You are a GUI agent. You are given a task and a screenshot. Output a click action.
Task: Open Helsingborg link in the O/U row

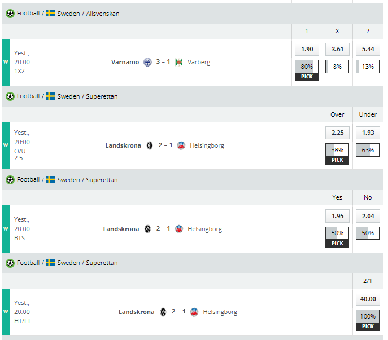(x=207, y=146)
